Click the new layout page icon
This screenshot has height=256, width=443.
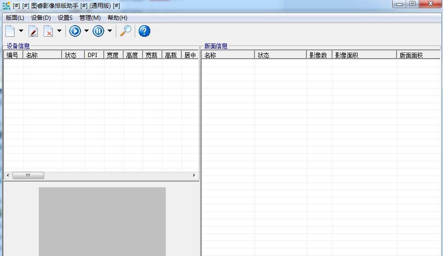tap(10, 31)
